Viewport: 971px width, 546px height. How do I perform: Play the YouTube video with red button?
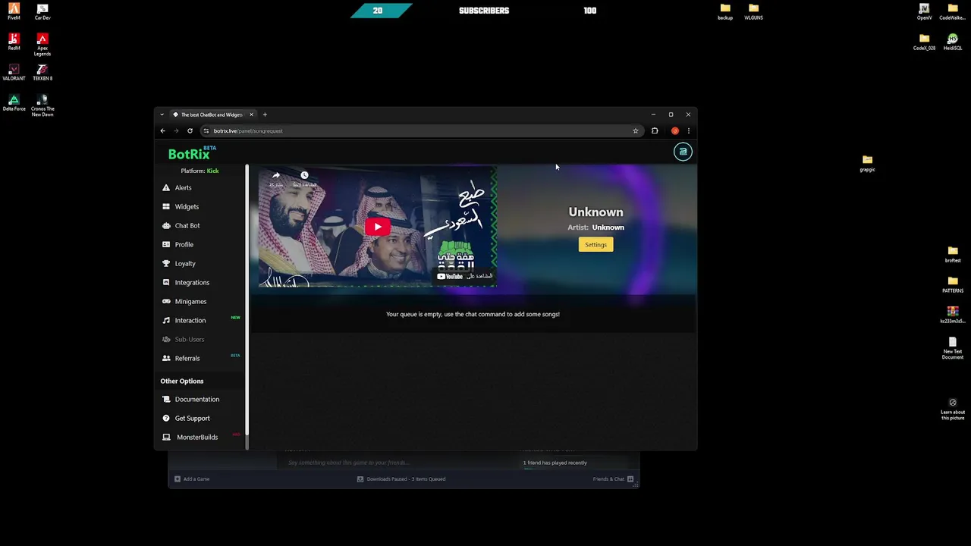coord(377,227)
